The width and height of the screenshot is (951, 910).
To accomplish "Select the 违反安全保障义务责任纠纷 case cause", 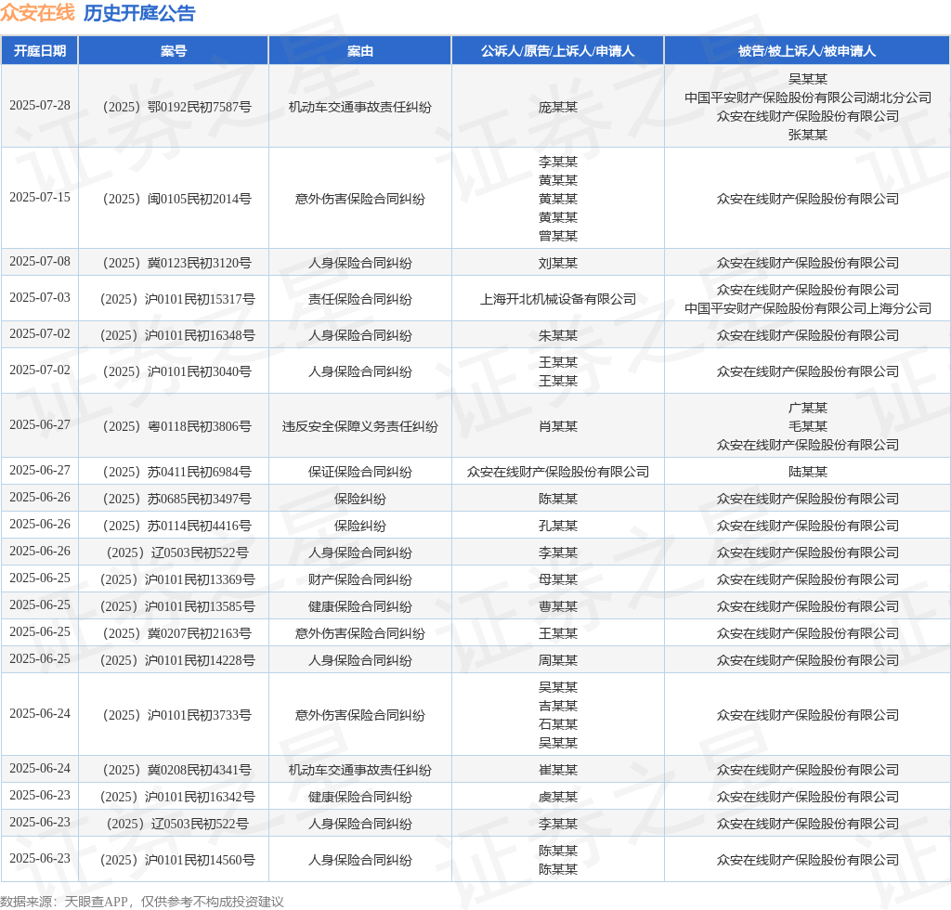I will (x=360, y=426).
